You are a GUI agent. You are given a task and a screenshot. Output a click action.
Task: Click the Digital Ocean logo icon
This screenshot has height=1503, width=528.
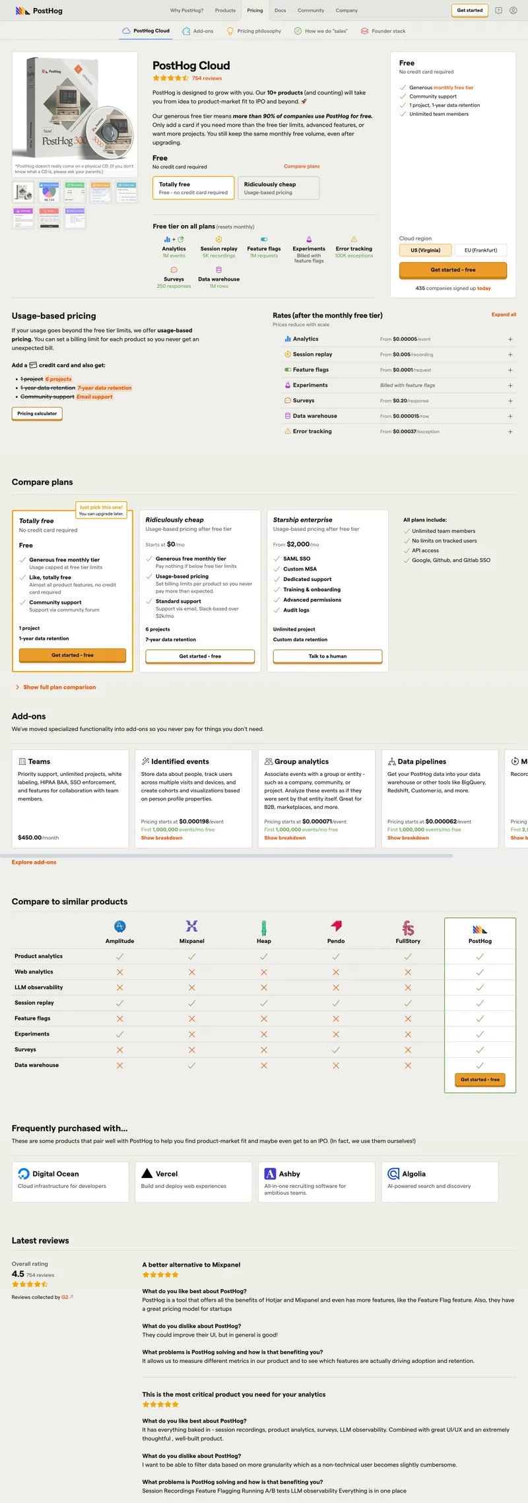click(x=24, y=1173)
